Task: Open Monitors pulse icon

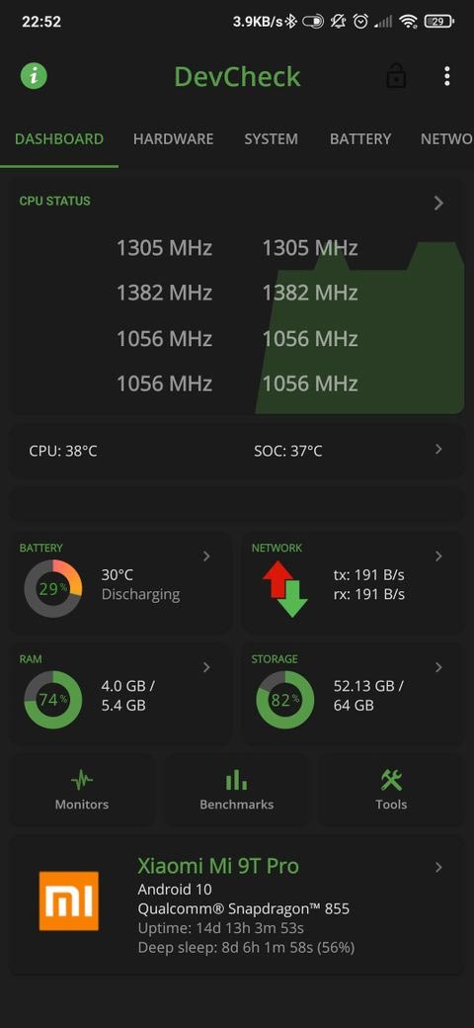Action: (x=82, y=780)
